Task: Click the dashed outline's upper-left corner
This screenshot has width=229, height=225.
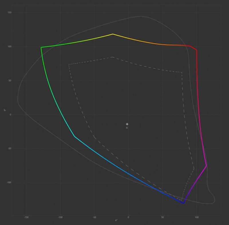Action: [x=69, y=64]
